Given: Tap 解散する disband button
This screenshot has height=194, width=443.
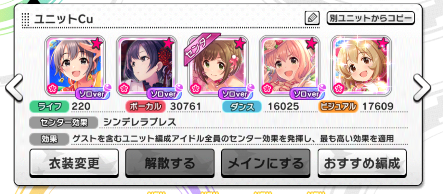Looking at the screenshot, I should tap(170, 163).
